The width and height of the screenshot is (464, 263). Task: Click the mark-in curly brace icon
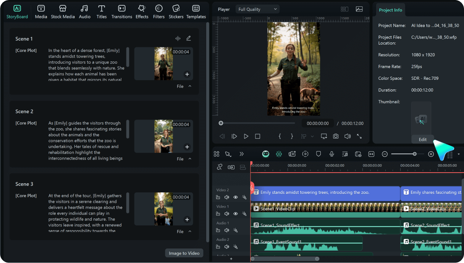click(280, 136)
